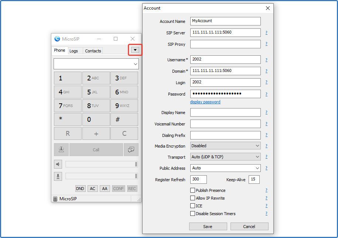Expand the Media Encryption dropdown
Screen dimensions: 338x238
coord(225,146)
